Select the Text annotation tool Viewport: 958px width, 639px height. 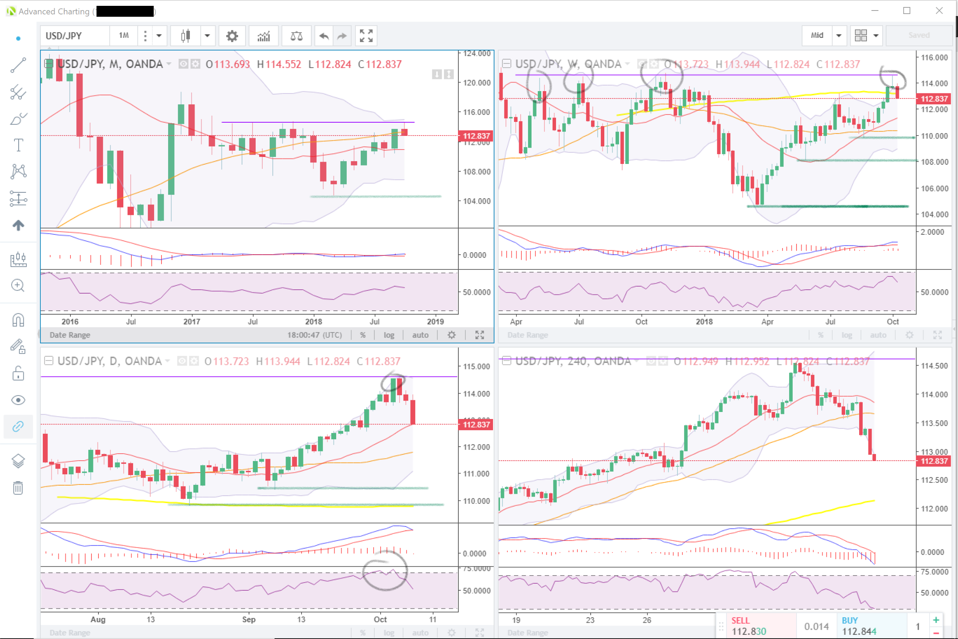pos(18,145)
